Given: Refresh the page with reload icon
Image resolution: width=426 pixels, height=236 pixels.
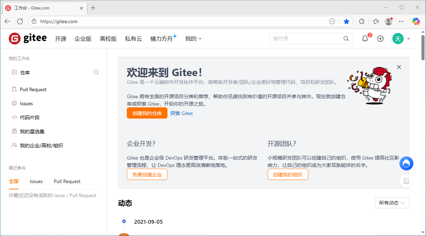Looking at the screenshot, I should tap(20, 21).
